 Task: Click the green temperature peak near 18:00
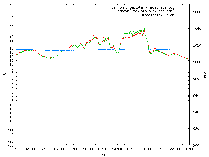point(144,28)
